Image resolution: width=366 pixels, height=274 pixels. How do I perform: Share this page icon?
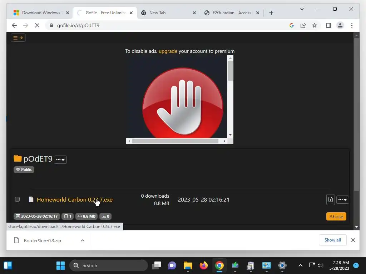pyautogui.click(x=303, y=25)
